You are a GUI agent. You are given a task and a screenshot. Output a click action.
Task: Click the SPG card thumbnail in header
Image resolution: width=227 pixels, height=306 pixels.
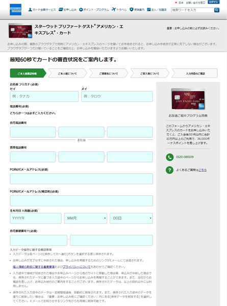tap(20, 31)
